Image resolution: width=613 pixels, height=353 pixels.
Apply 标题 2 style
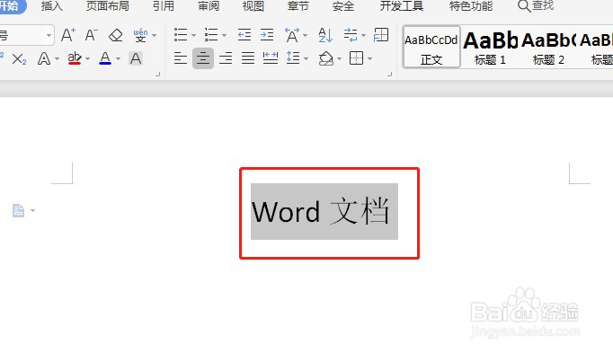click(548, 48)
